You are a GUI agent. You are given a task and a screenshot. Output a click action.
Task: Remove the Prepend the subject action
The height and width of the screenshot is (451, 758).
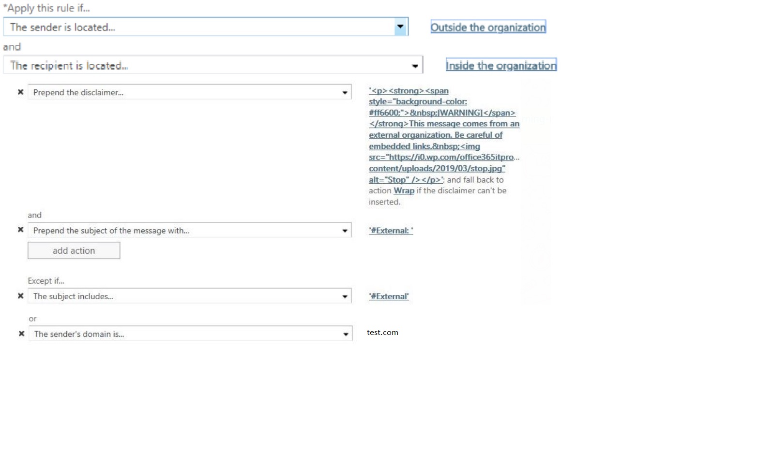coord(20,230)
